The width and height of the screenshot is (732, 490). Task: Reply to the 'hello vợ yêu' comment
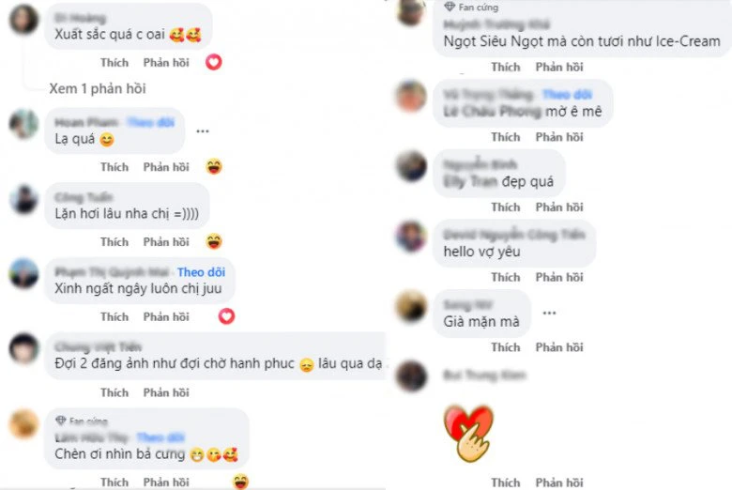point(559,277)
